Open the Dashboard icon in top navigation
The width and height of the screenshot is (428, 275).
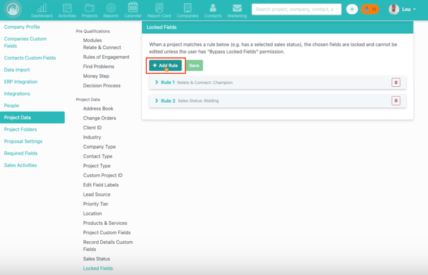(42, 10)
